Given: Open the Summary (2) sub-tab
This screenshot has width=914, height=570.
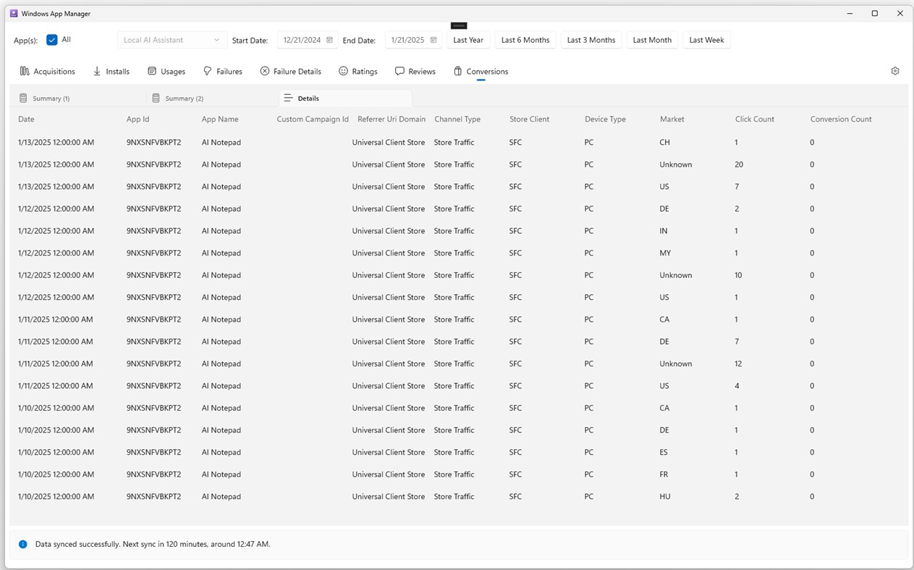Looking at the screenshot, I should point(212,98).
